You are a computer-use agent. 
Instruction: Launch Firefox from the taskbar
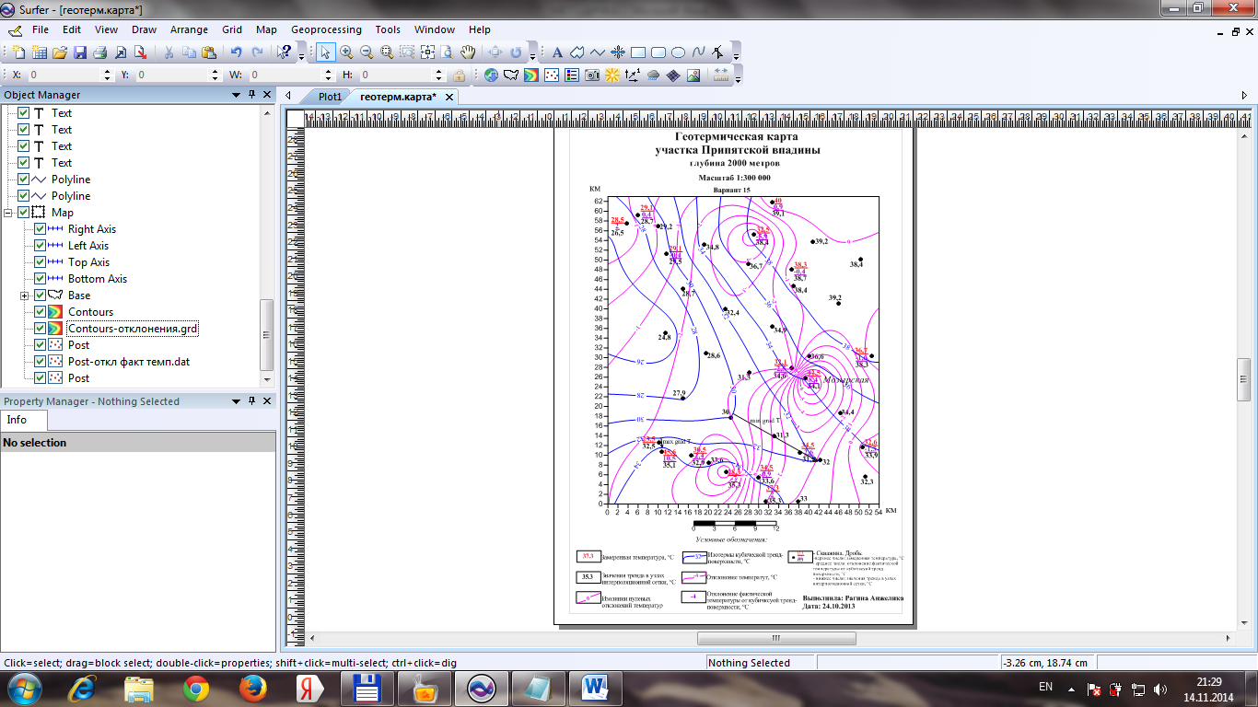(252, 688)
